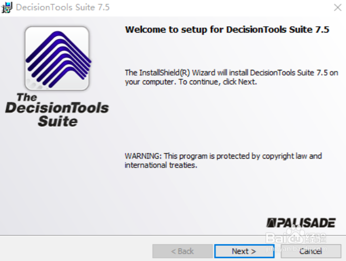Click the purple chevron DecisionTools logo
This screenshot has height=261, width=346.
tap(57, 58)
